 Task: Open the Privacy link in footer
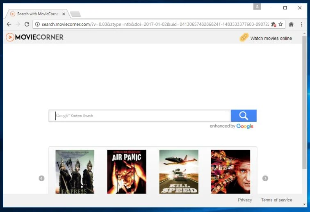[x=245, y=200]
